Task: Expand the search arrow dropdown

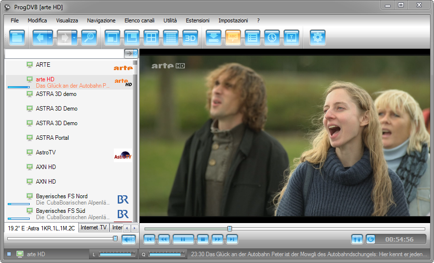Action: click(135, 53)
